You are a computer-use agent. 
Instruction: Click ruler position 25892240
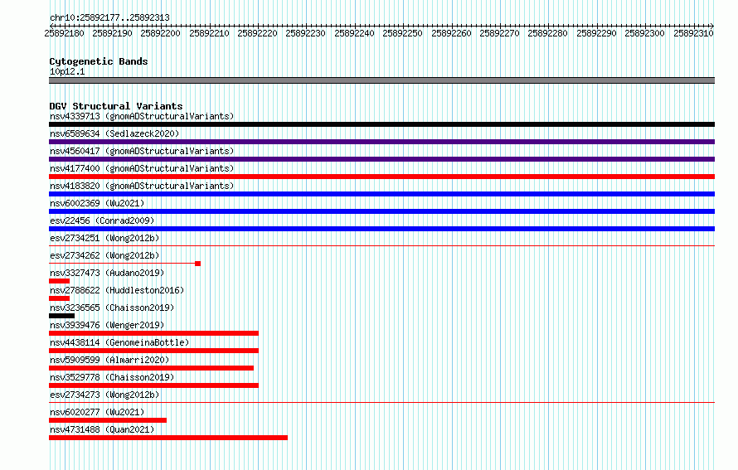tap(354, 33)
